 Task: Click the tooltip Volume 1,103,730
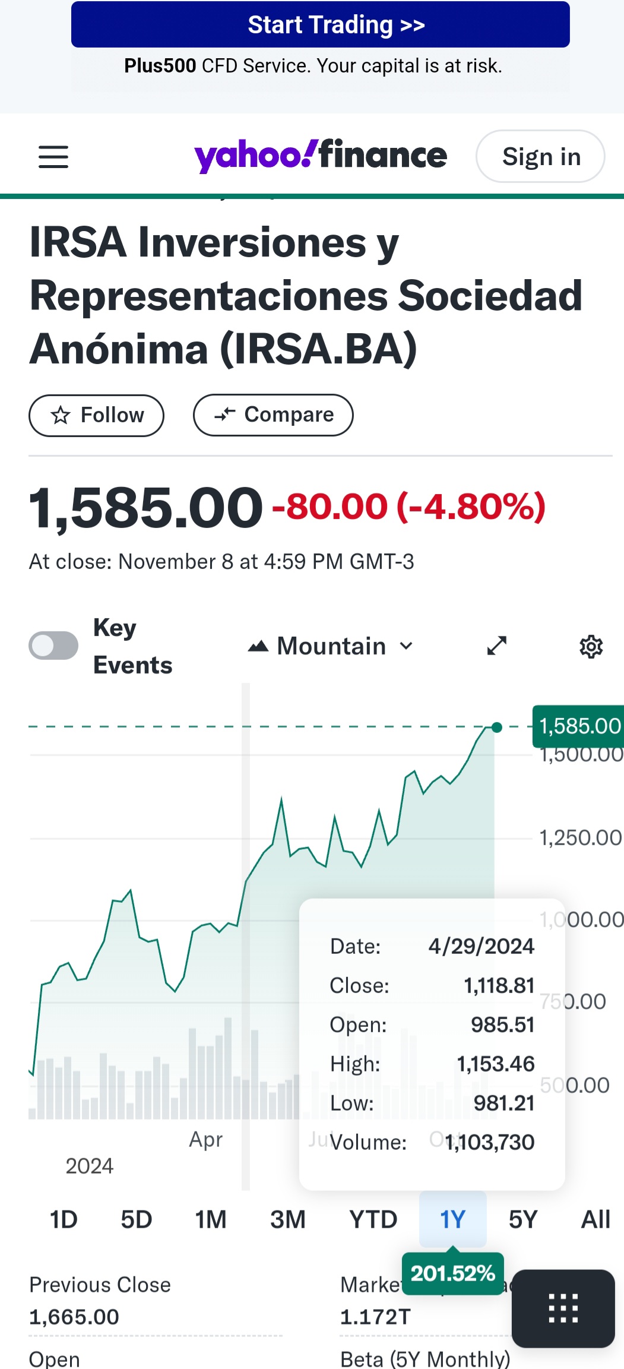[490, 1142]
